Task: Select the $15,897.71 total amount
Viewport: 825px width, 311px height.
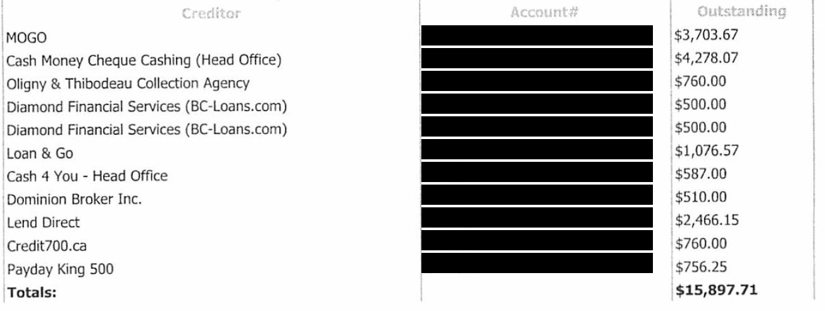Action: click(x=716, y=290)
